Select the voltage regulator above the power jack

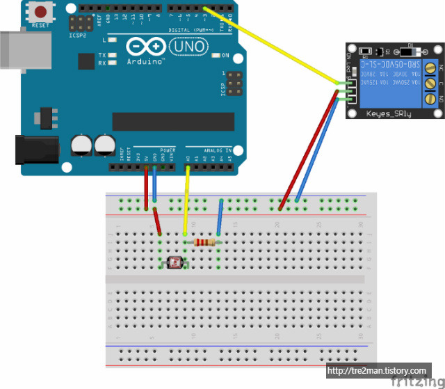47,118
